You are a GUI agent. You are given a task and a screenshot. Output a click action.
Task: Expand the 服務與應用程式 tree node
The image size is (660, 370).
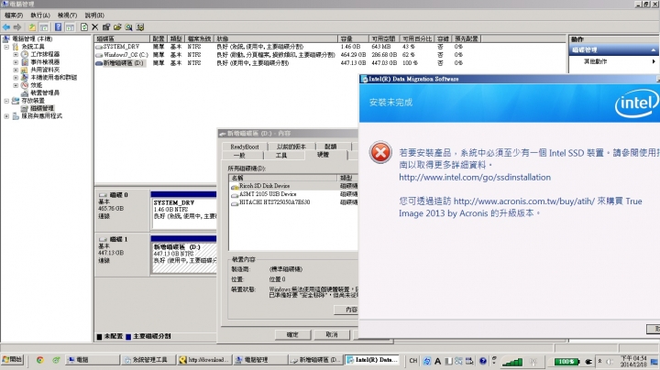(x=6, y=116)
